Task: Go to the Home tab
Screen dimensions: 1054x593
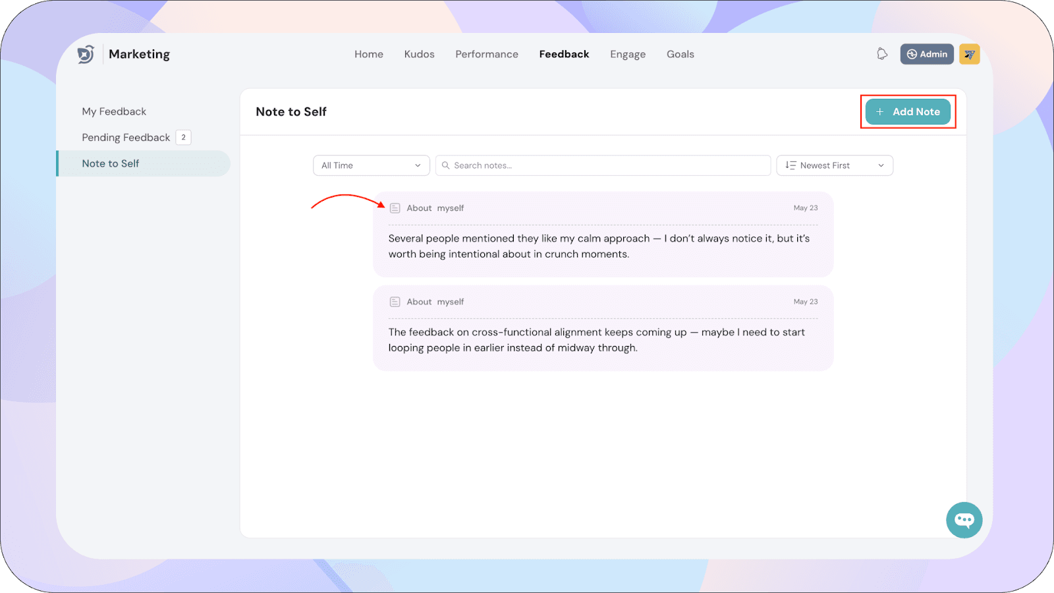Action: point(368,54)
